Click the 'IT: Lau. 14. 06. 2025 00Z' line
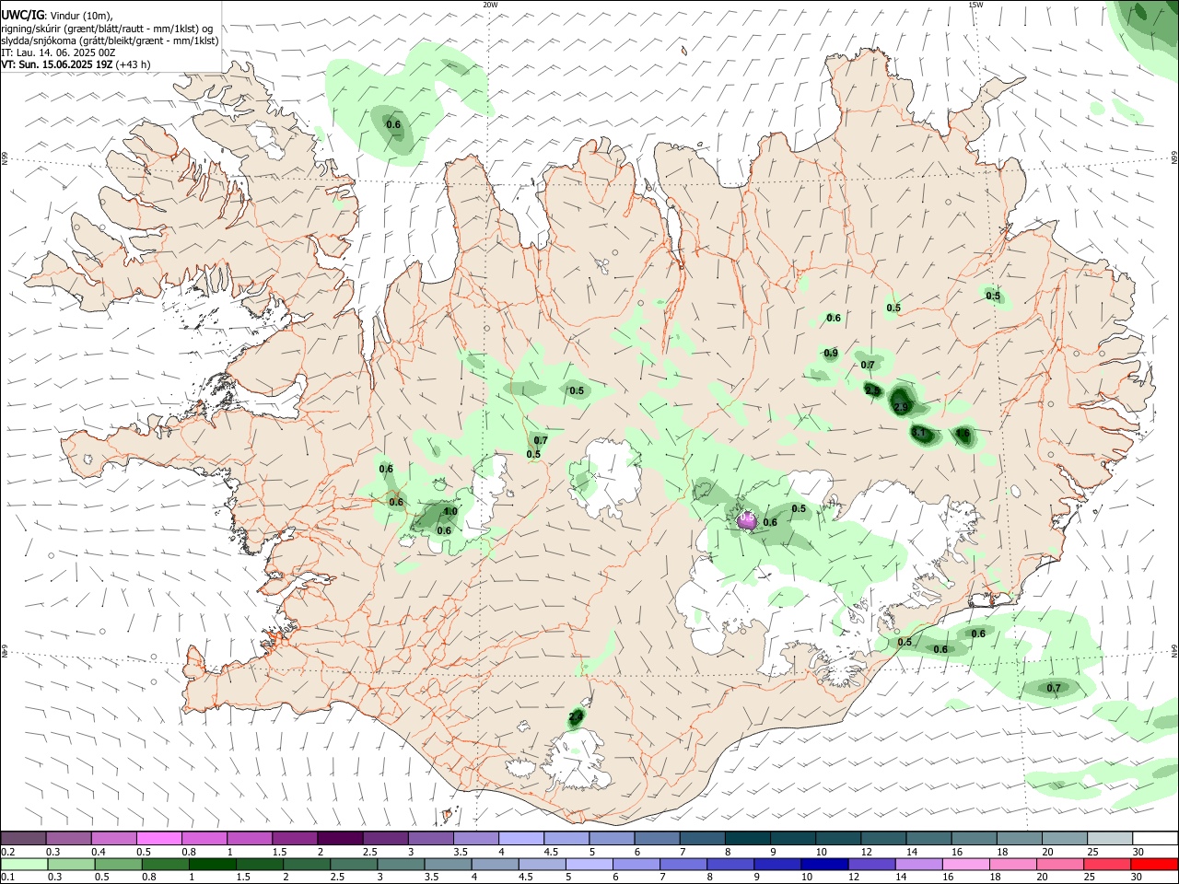This screenshot has height=884, width=1179. pyautogui.click(x=58, y=52)
